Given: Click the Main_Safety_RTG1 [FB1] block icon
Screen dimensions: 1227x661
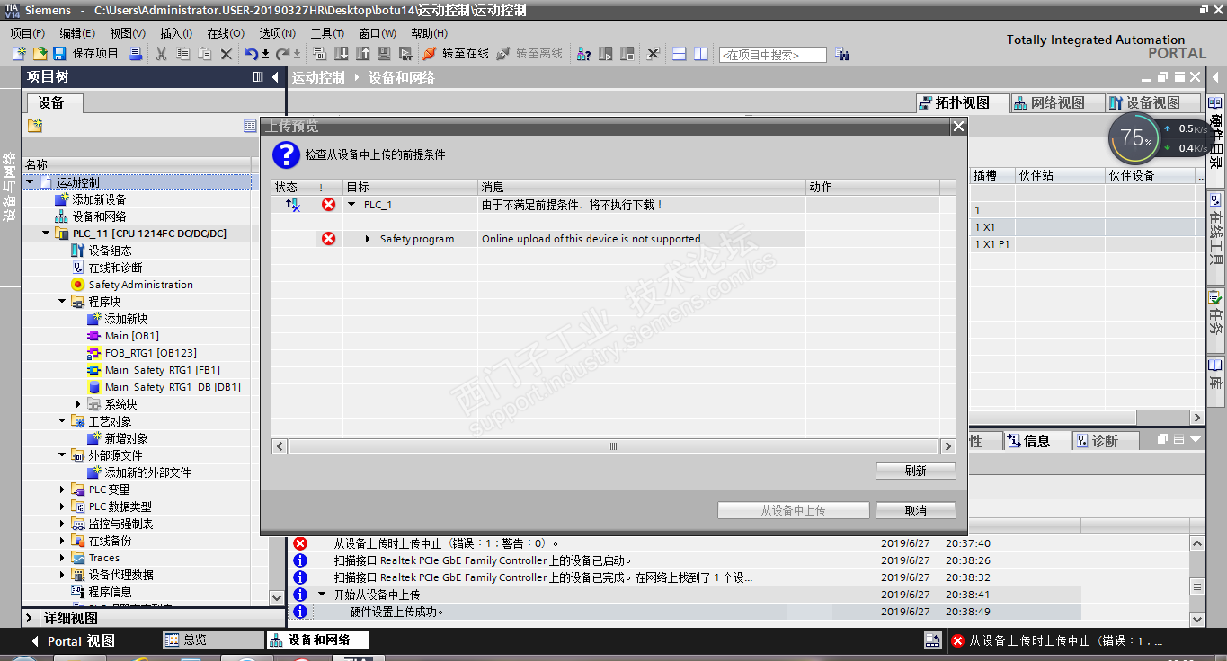Looking at the screenshot, I should [x=93, y=370].
